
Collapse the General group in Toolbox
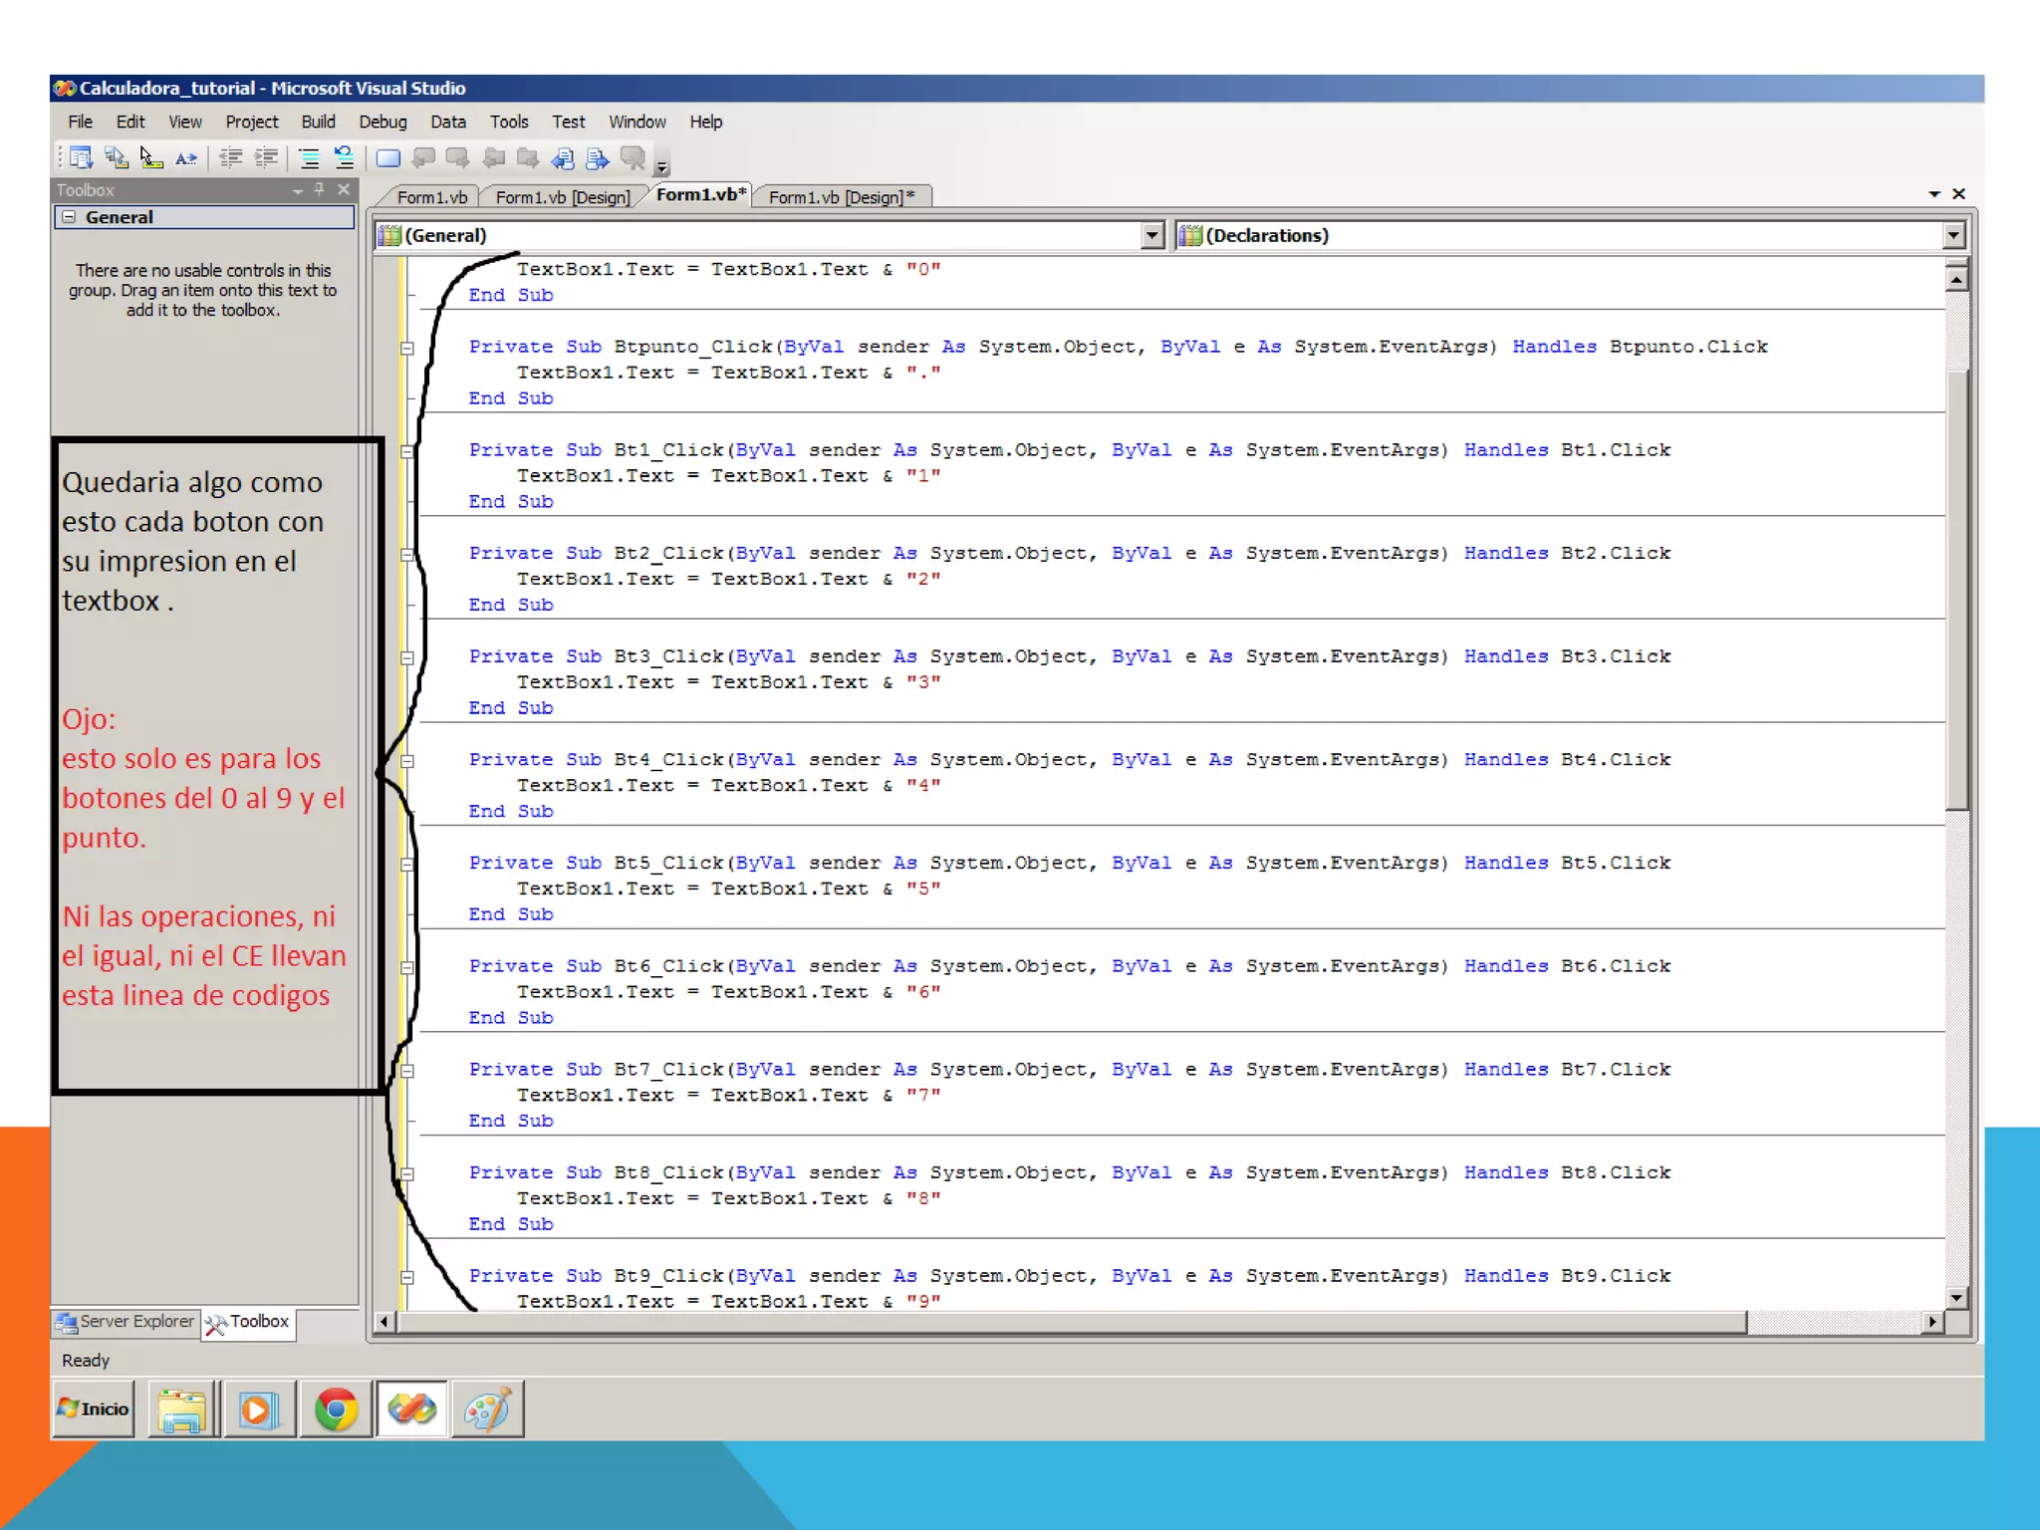[69, 217]
